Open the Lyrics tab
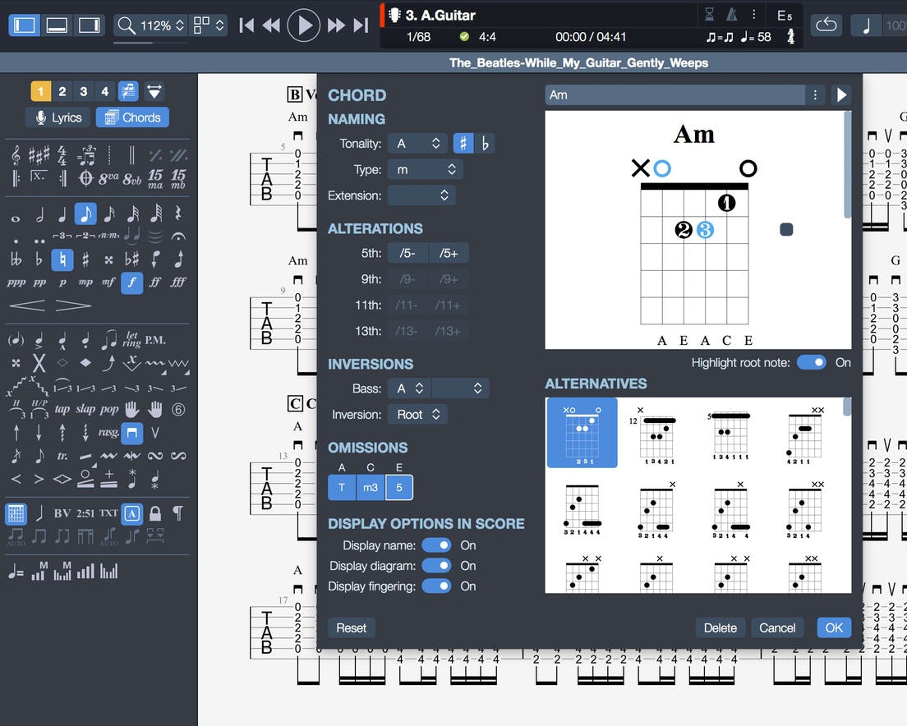The height and width of the screenshot is (726, 907). (x=58, y=117)
